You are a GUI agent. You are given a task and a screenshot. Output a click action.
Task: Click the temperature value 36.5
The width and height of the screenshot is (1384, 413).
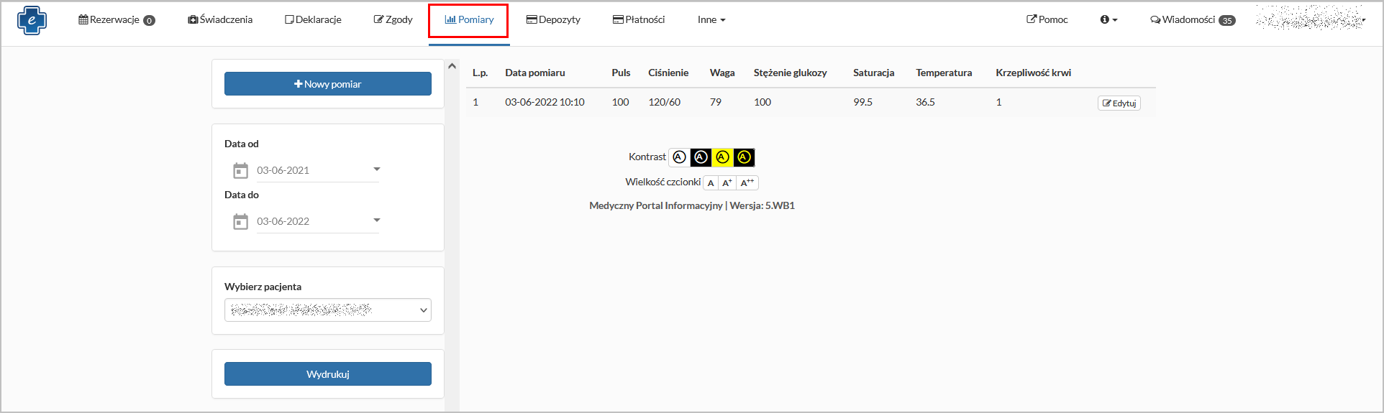tap(925, 102)
